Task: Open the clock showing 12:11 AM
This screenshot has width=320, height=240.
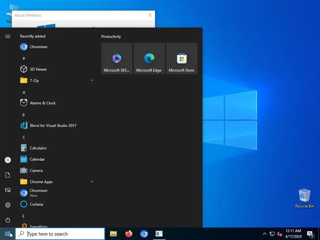Action: coord(293,234)
